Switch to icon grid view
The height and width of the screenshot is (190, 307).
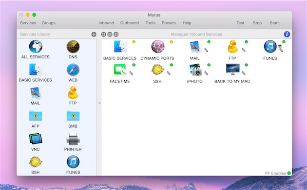pos(104,35)
